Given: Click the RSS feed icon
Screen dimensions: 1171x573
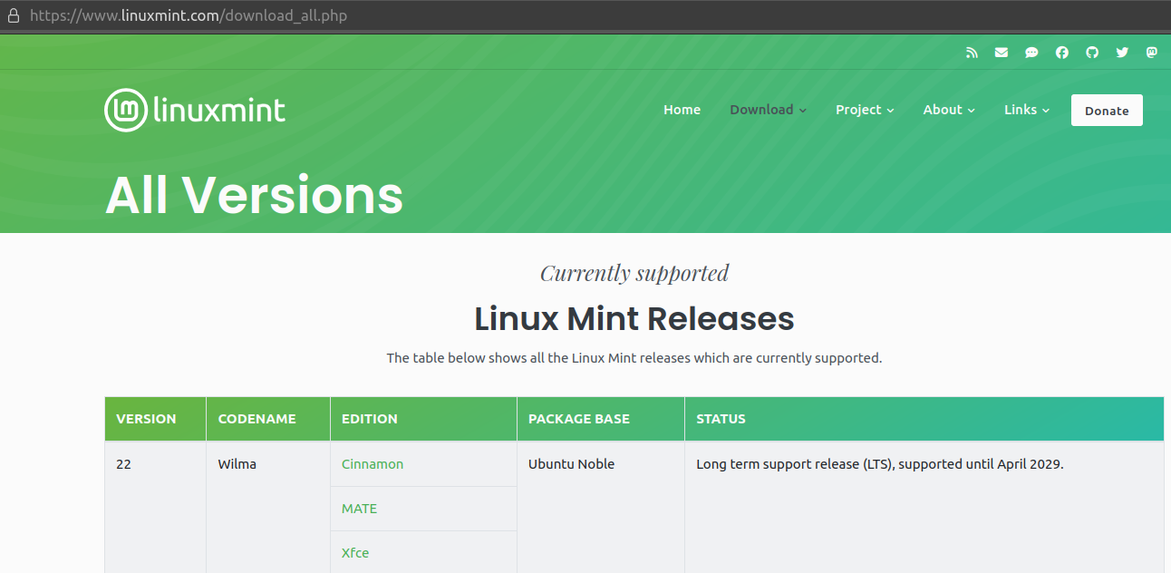Looking at the screenshot, I should [x=972, y=52].
